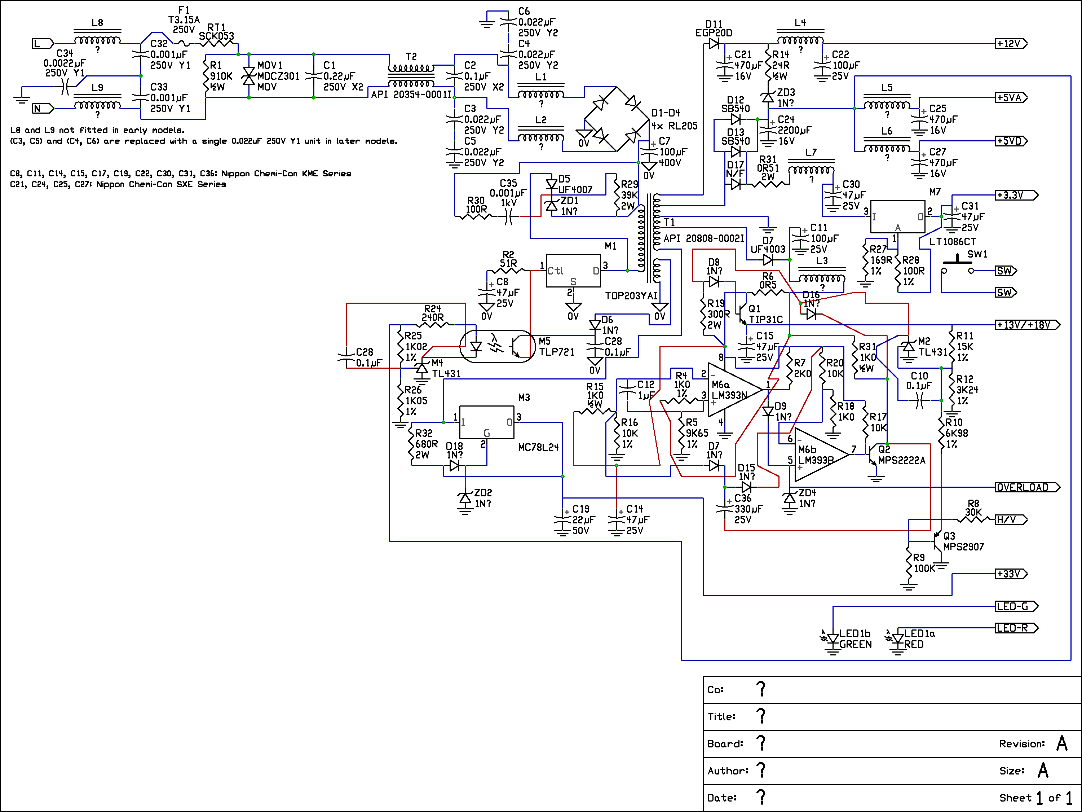
Task: Click the N input connector
Action: click(43, 108)
